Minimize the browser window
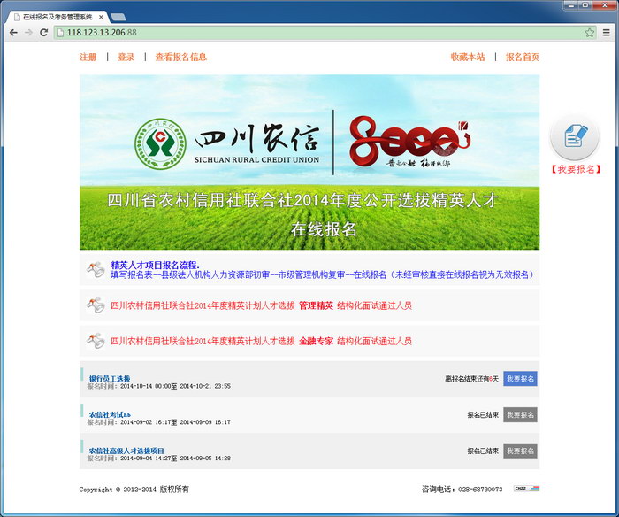 coord(570,5)
